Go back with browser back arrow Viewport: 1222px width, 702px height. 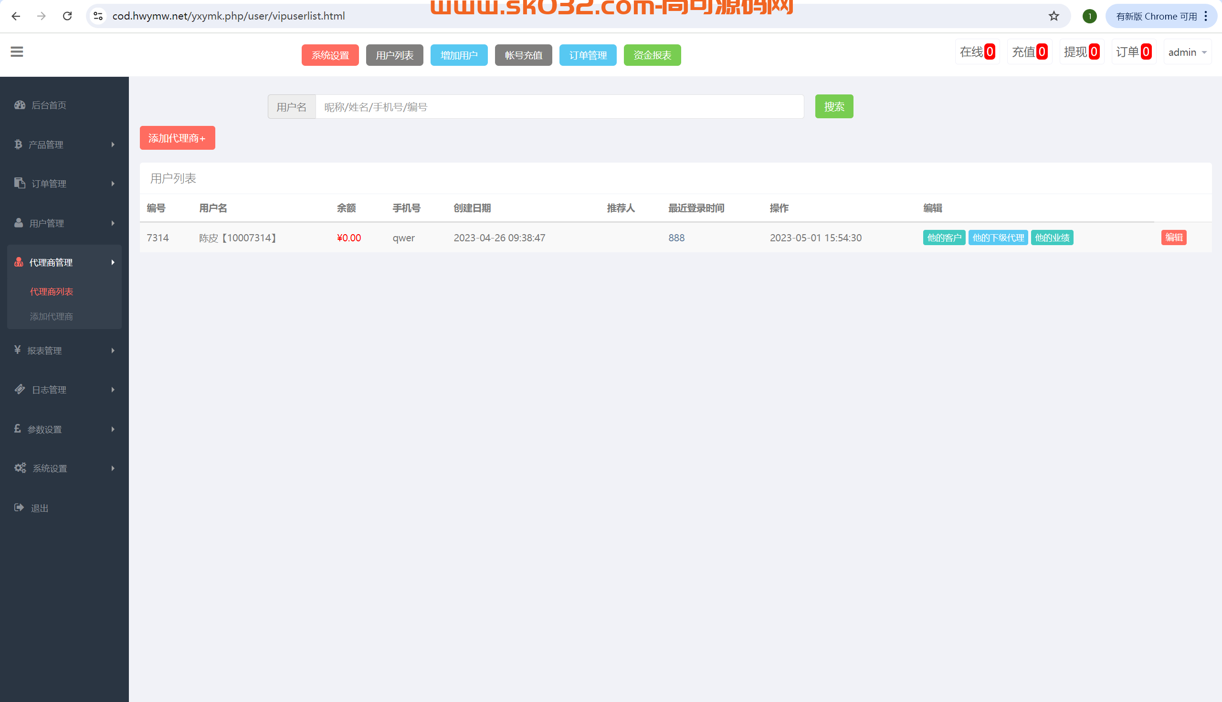point(16,16)
